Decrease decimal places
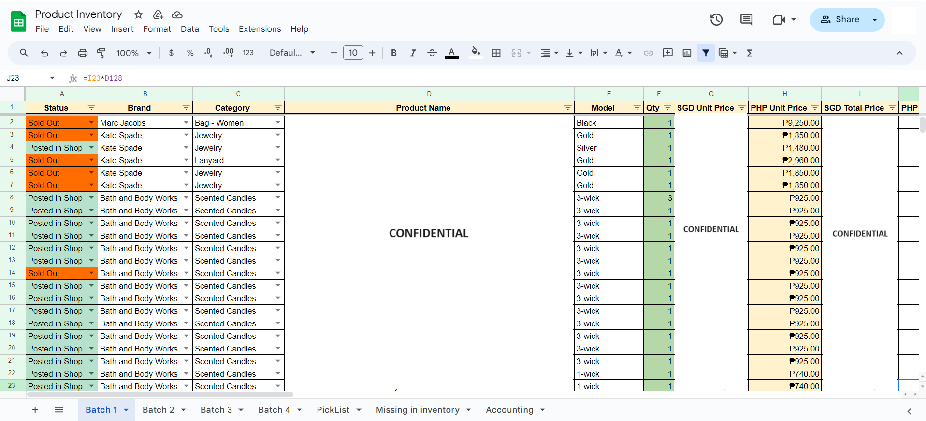Screen dimensions: 926x421 [209, 53]
